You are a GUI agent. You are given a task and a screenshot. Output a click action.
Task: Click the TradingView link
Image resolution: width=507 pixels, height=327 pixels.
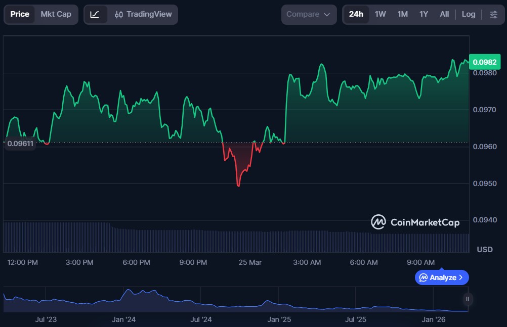pyautogui.click(x=152, y=15)
